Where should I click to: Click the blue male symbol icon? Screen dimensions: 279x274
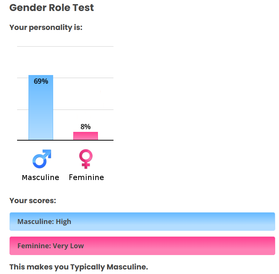(x=41, y=159)
